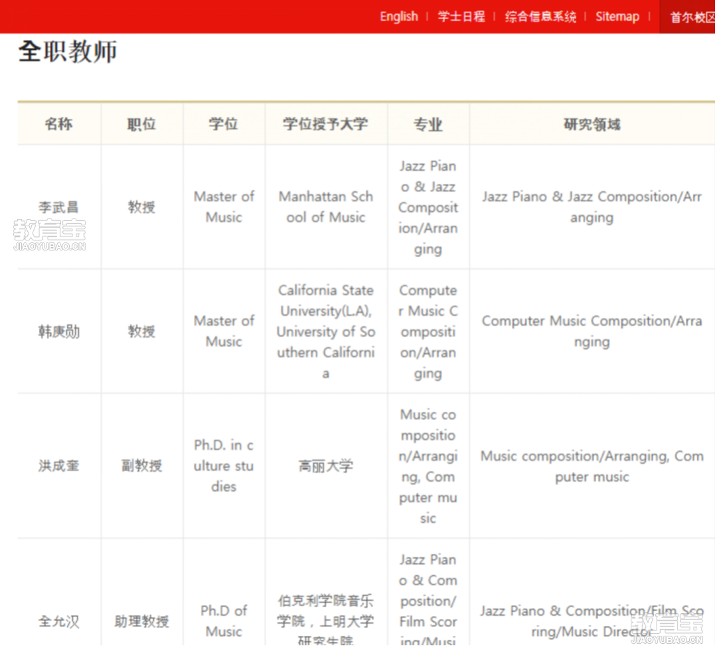The height and width of the screenshot is (659, 717).
Task: Click 洪成奎's Music composition major cell
Action: (428, 466)
